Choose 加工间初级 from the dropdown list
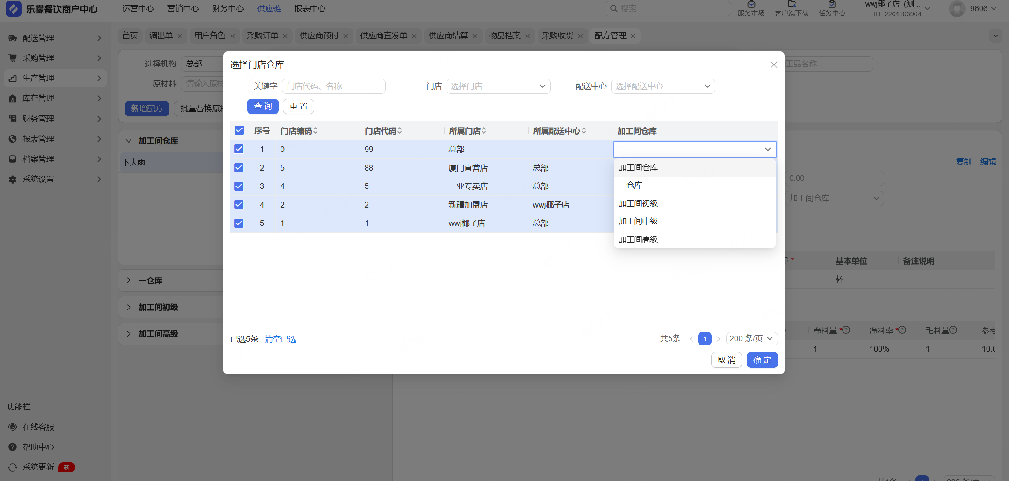 (x=695, y=203)
